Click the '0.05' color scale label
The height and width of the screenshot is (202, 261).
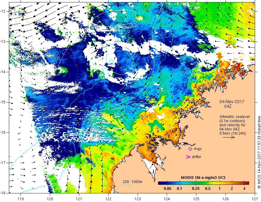click(x=168, y=189)
